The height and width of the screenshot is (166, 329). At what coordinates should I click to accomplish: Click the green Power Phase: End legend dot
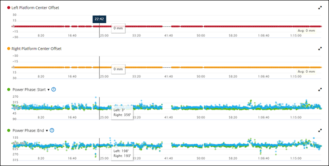tap(9, 131)
